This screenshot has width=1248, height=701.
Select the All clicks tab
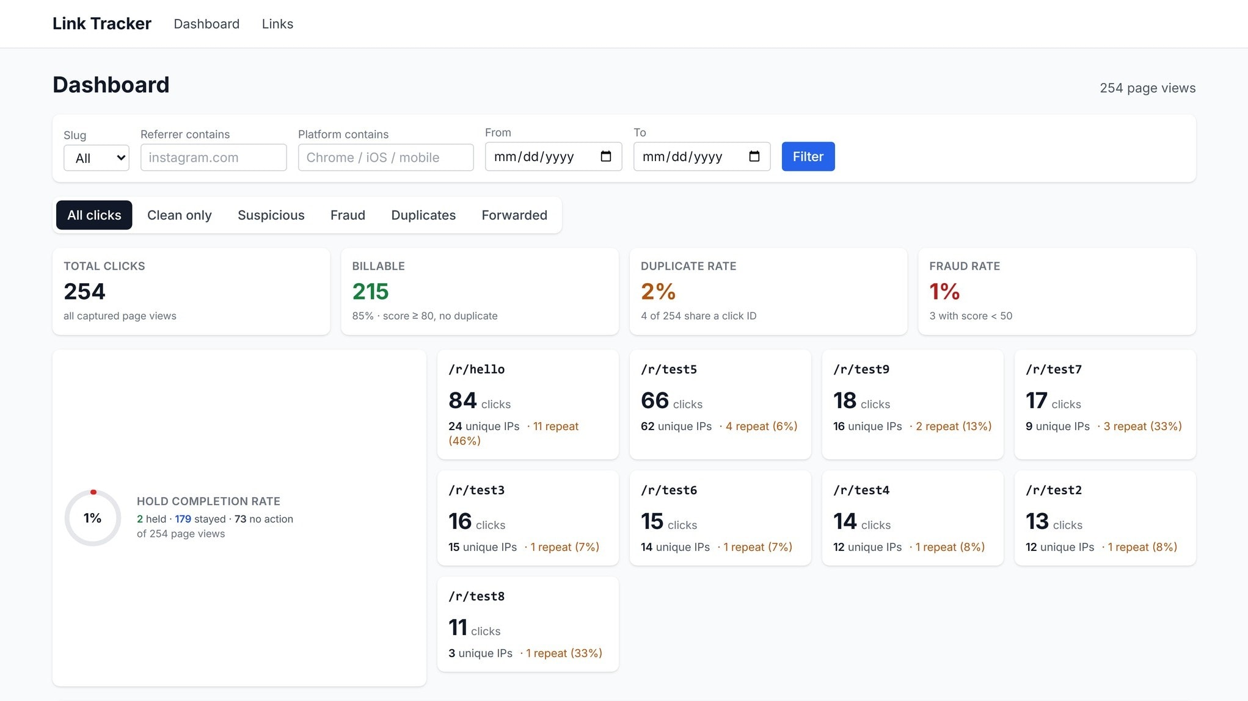click(x=94, y=215)
